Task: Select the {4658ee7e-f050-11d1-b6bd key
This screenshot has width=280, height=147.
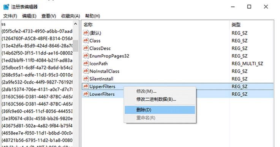Action: [37, 133]
